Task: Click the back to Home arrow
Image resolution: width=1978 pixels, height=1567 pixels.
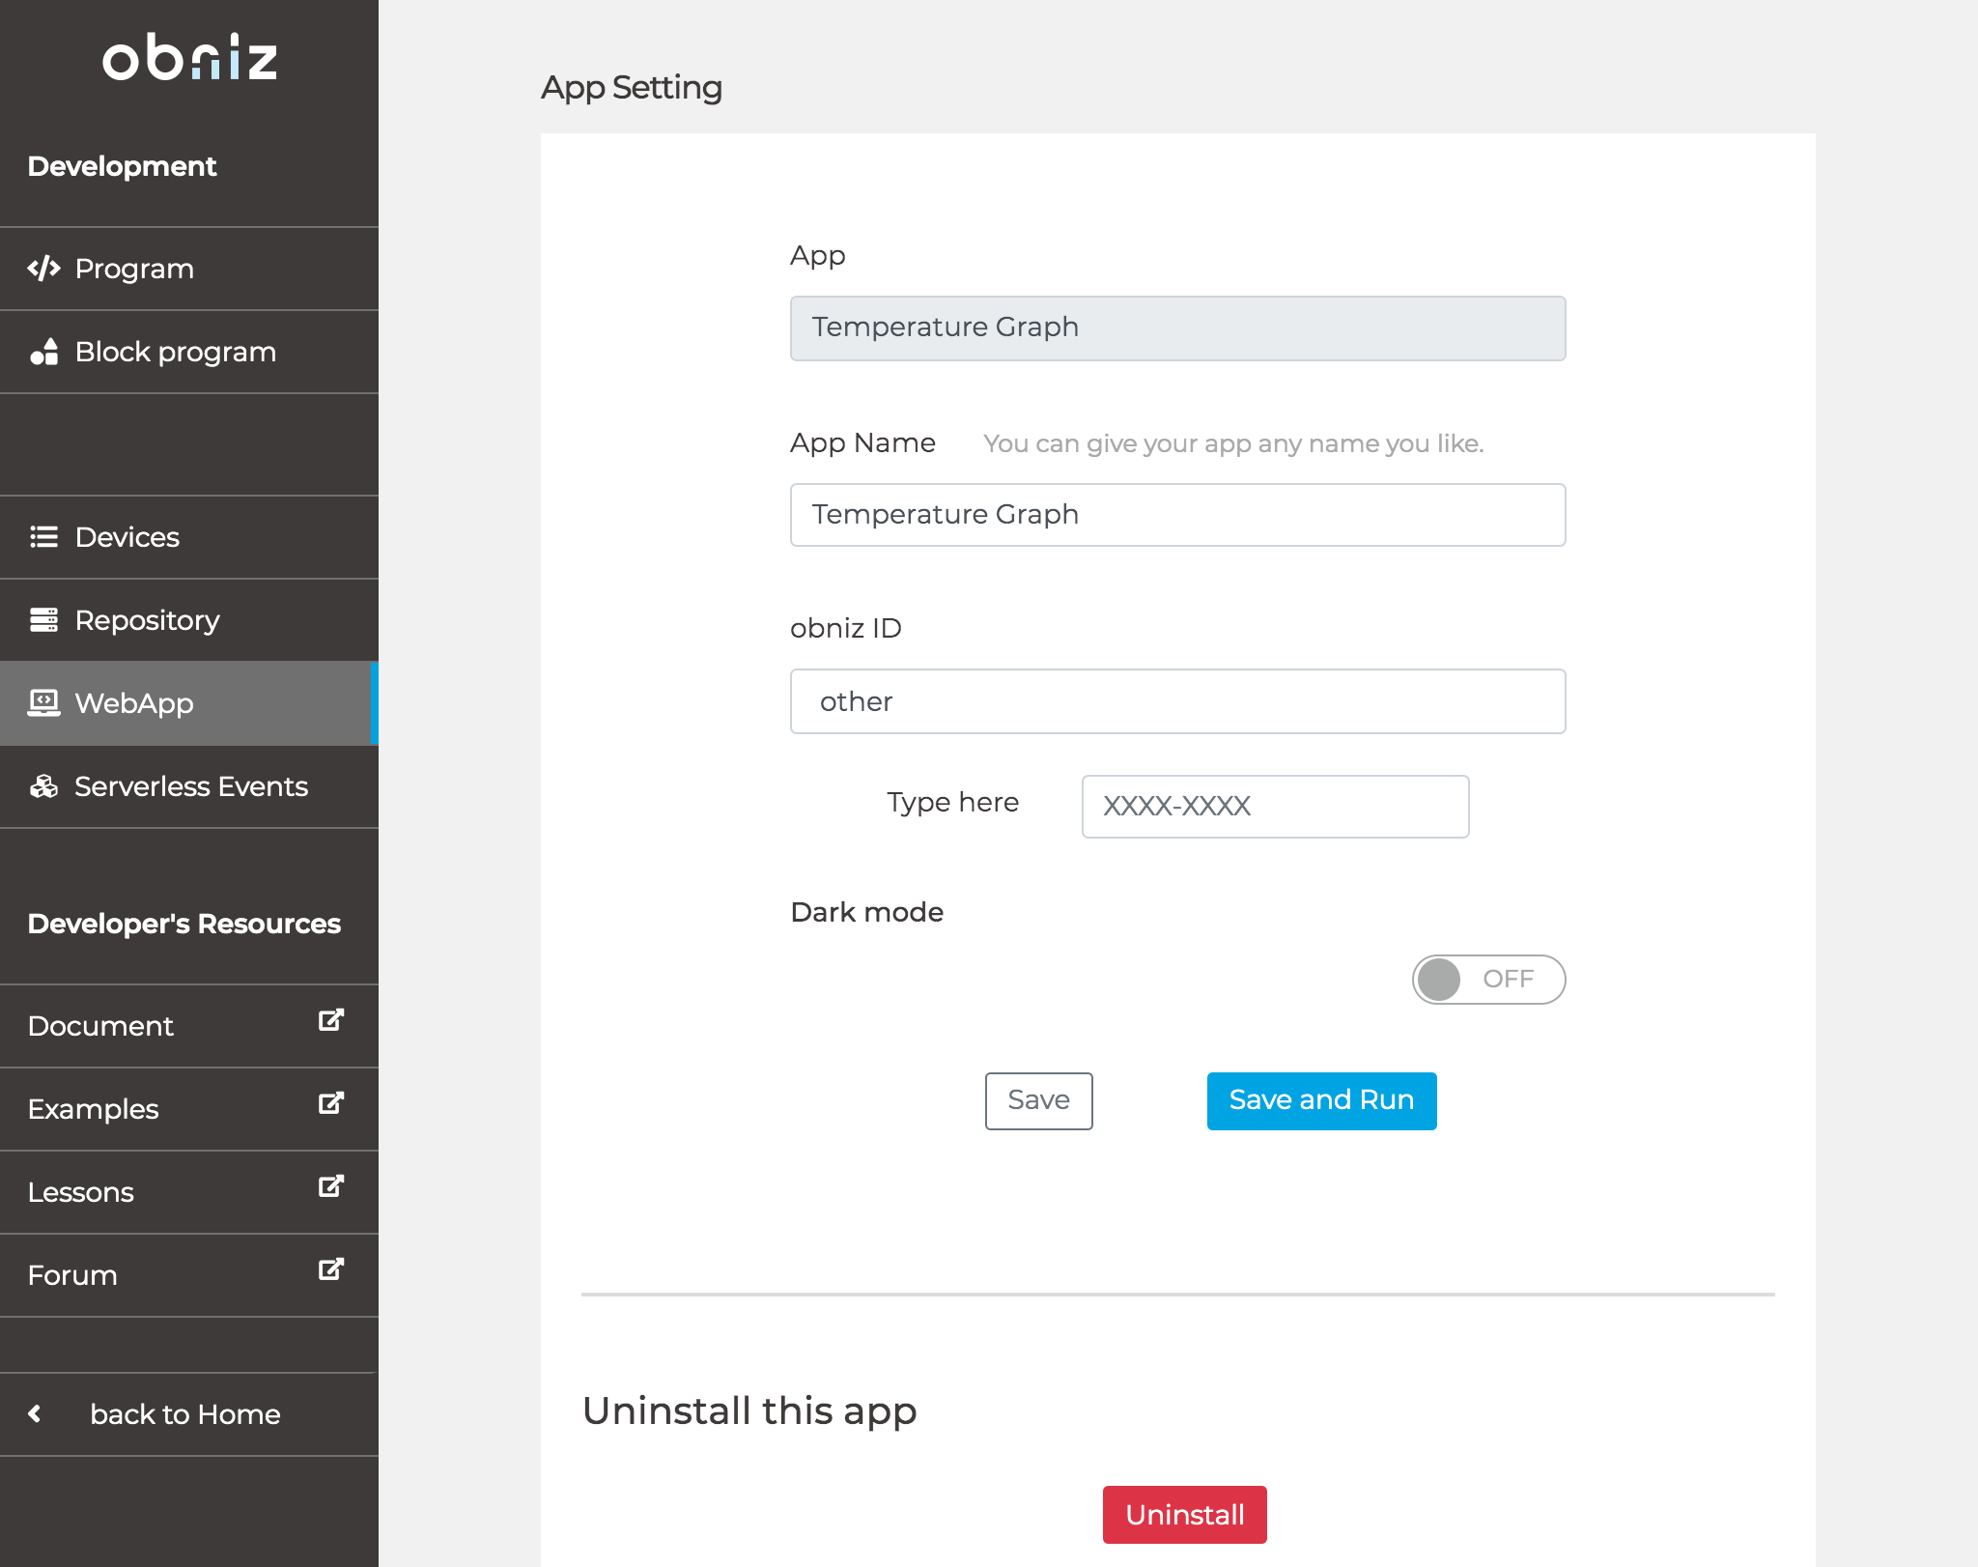Action: (x=36, y=1414)
